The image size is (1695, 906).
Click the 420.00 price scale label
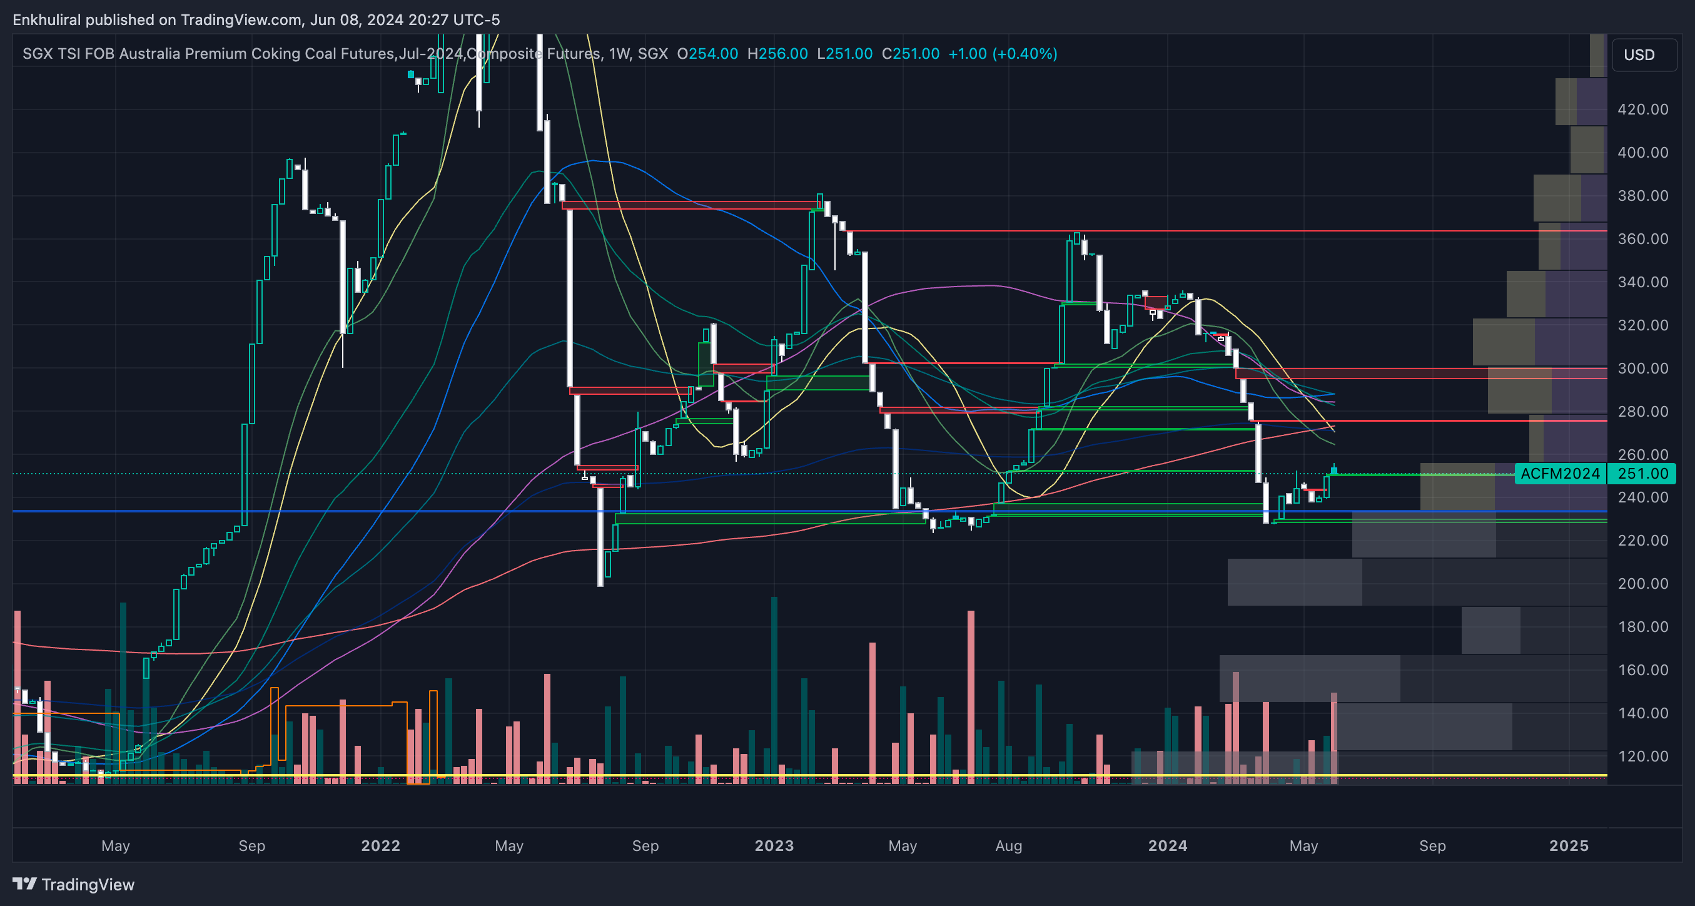click(x=1642, y=109)
